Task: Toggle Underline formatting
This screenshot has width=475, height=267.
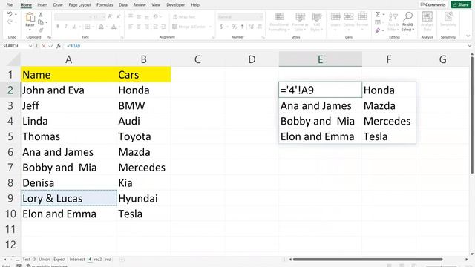Action: pyautogui.click(x=73, y=27)
